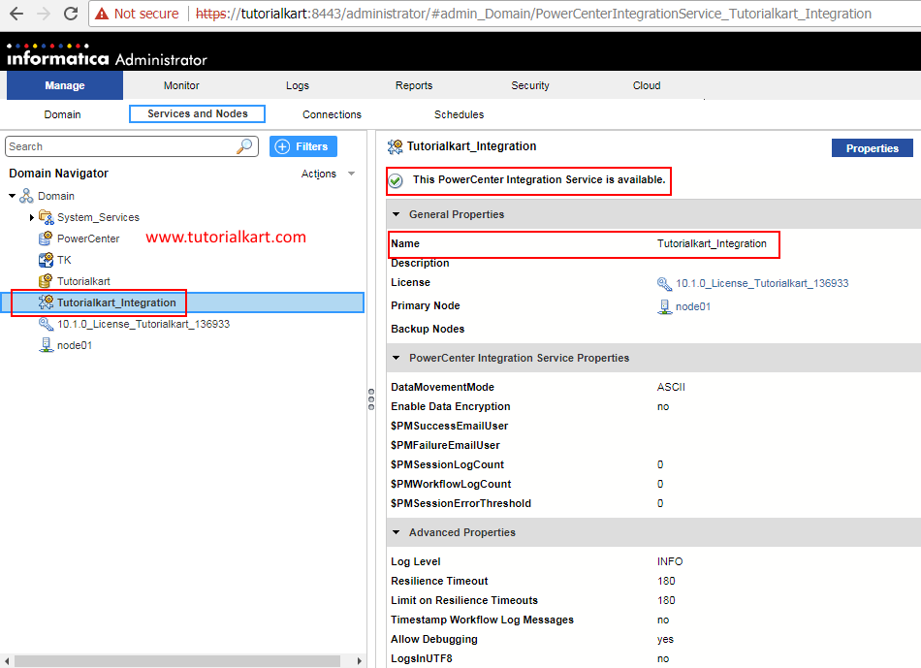Image resolution: width=921 pixels, height=668 pixels.
Task: Click the Informatica Administrator logo
Action: point(107,54)
